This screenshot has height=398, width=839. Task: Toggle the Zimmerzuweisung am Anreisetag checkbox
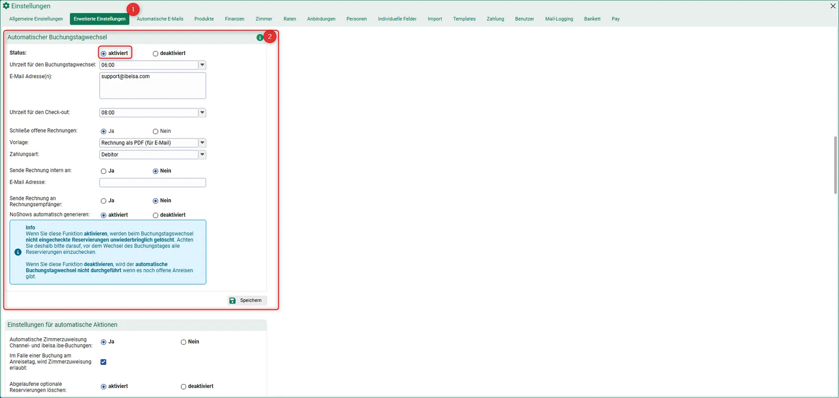[x=103, y=362]
